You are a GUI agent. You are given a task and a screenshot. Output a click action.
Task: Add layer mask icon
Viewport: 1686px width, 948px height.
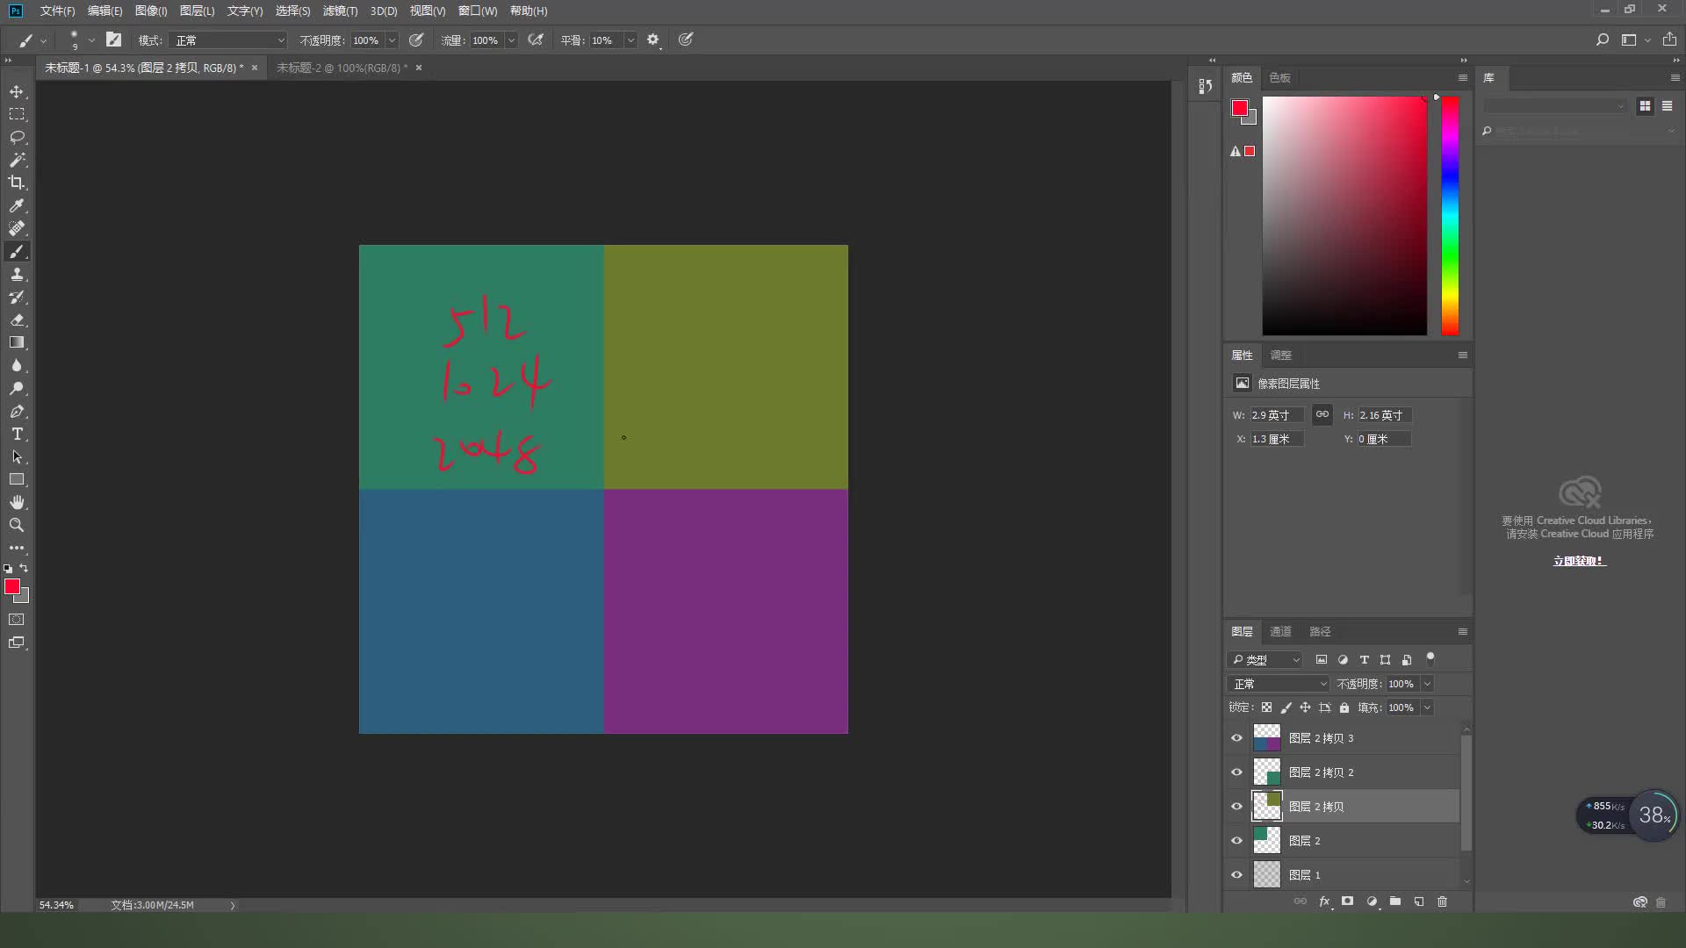tap(1348, 901)
